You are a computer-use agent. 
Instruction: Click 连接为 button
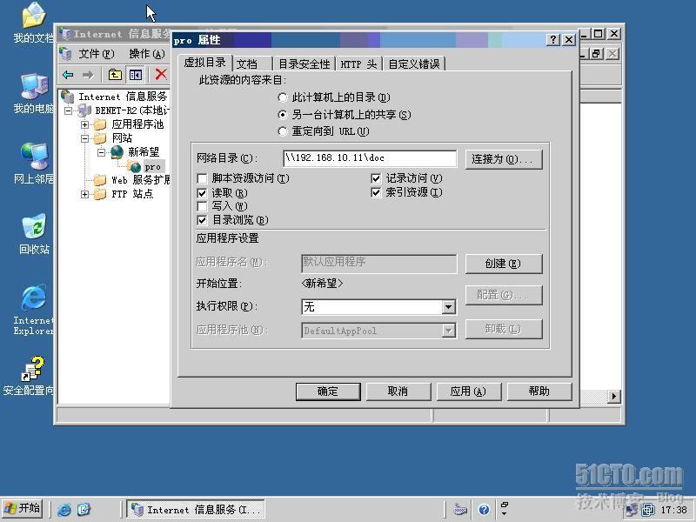coord(504,159)
